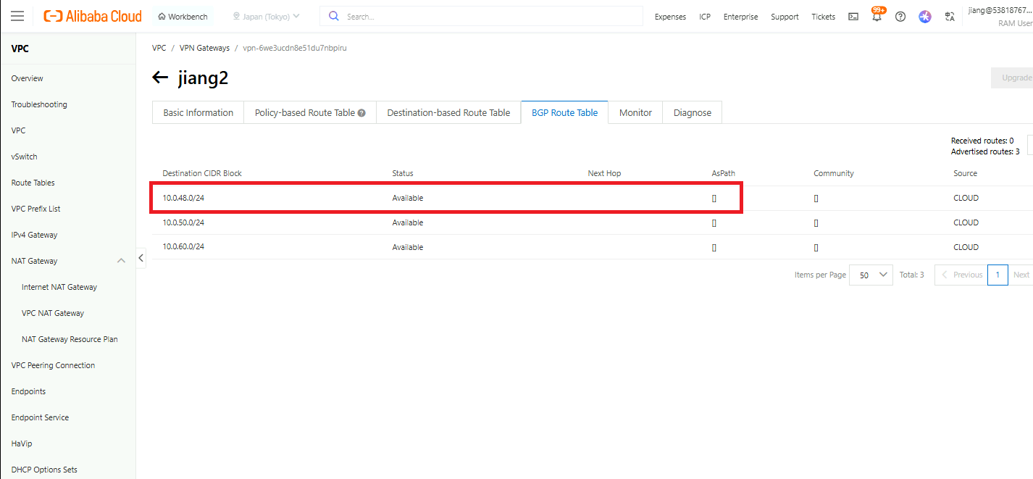Viewport: 1033px width, 479px height.
Task: Go back using the arrow beside jiang2
Action: 160,78
